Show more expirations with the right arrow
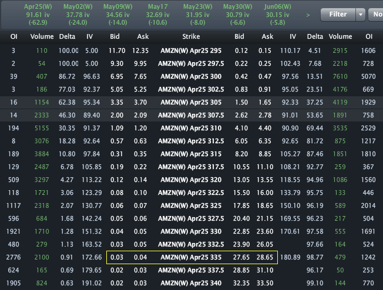Screen dimensions: 383x290 coord(308,15)
